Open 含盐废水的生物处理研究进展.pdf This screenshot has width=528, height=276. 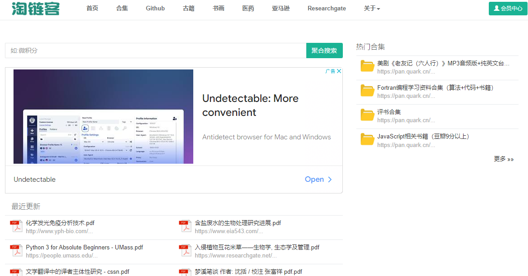click(238, 223)
